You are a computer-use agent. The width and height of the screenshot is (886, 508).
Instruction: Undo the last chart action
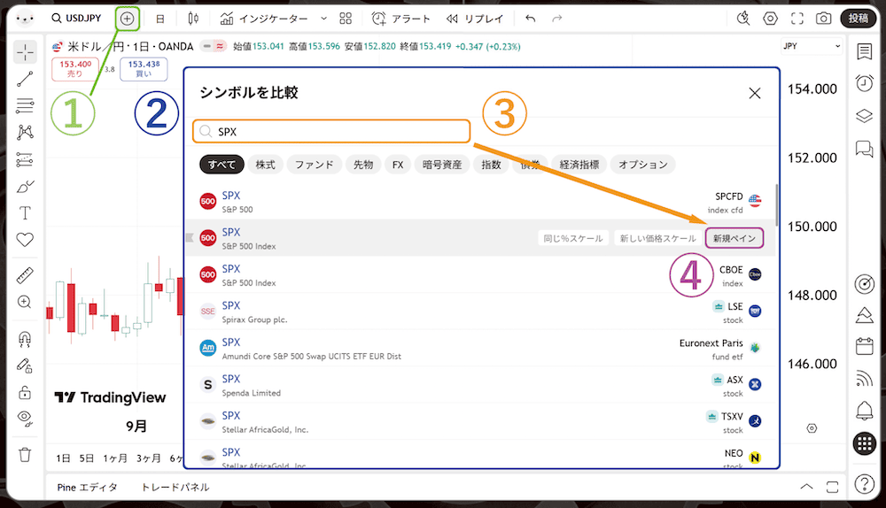530,19
